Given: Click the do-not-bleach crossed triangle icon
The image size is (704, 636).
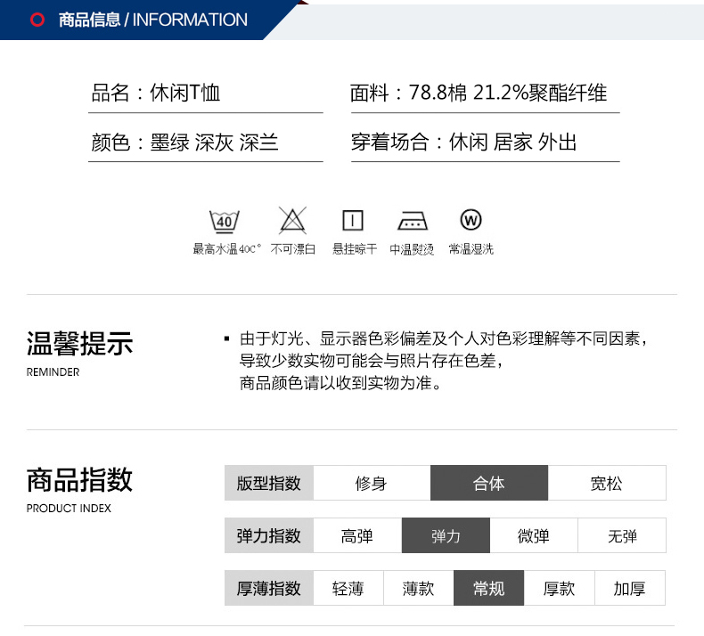Looking at the screenshot, I should pos(292,220).
